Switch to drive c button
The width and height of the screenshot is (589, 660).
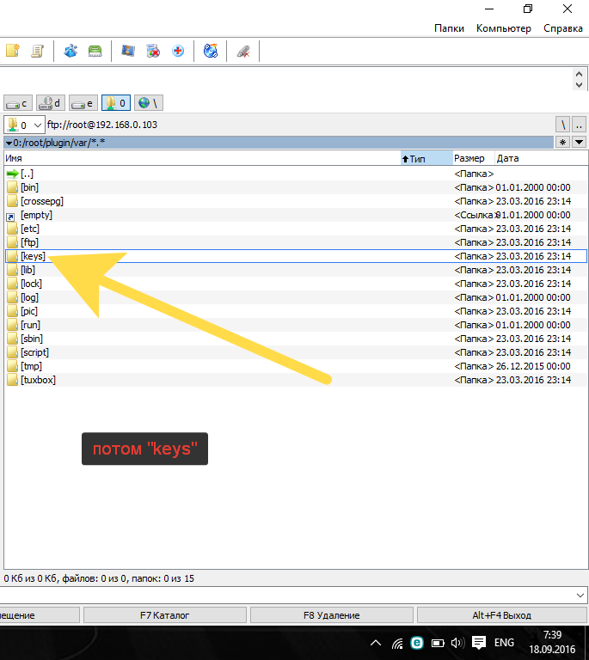click(x=18, y=103)
